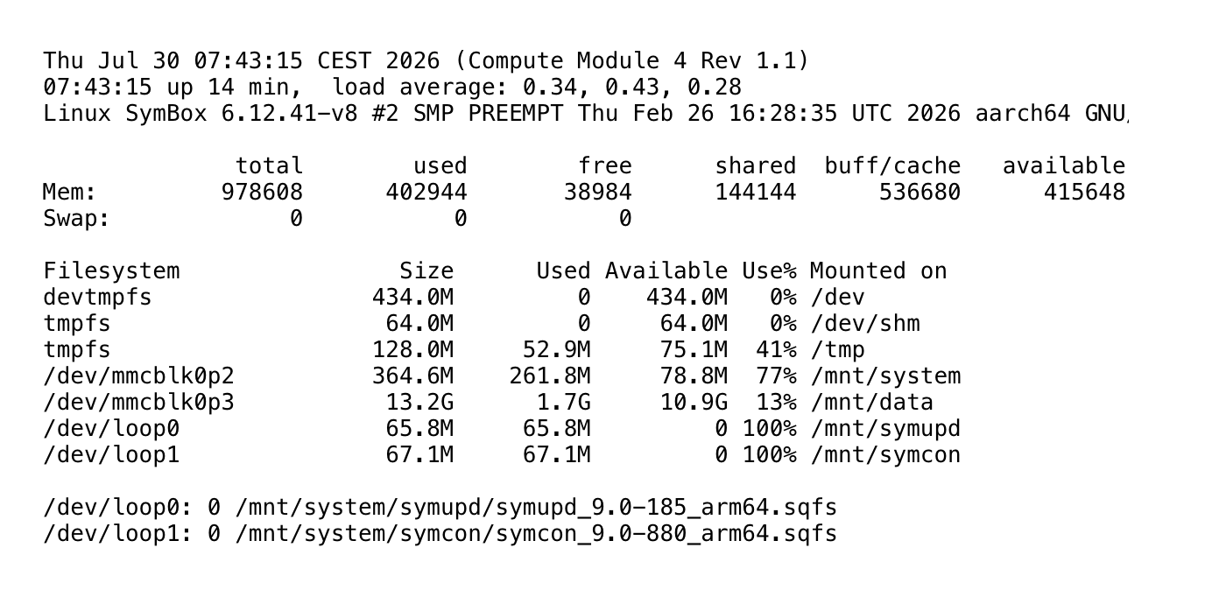
Task: Select the /mnt/symupd mount point
Action: 885,429
